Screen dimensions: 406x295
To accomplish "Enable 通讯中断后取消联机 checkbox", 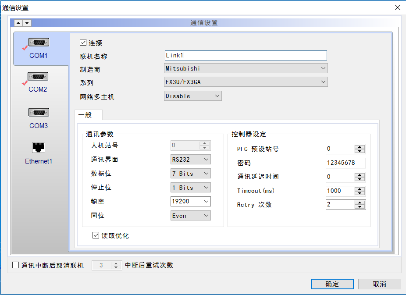I will [x=16, y=265].
